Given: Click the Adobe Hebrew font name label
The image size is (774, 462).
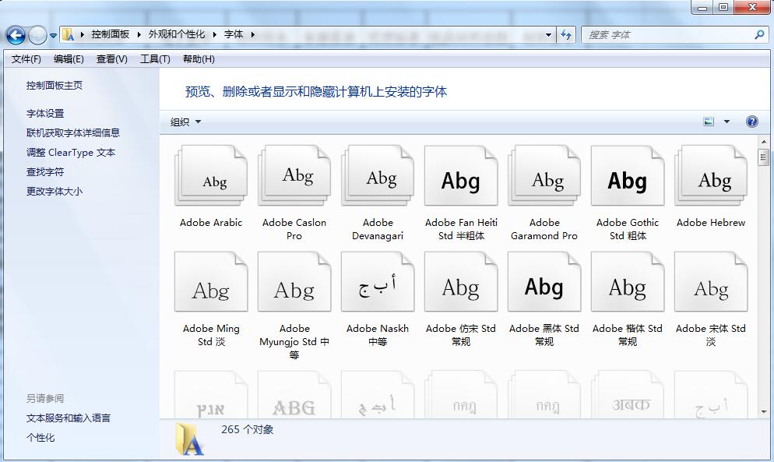Looking at the screenshot, I should (711, 222).
